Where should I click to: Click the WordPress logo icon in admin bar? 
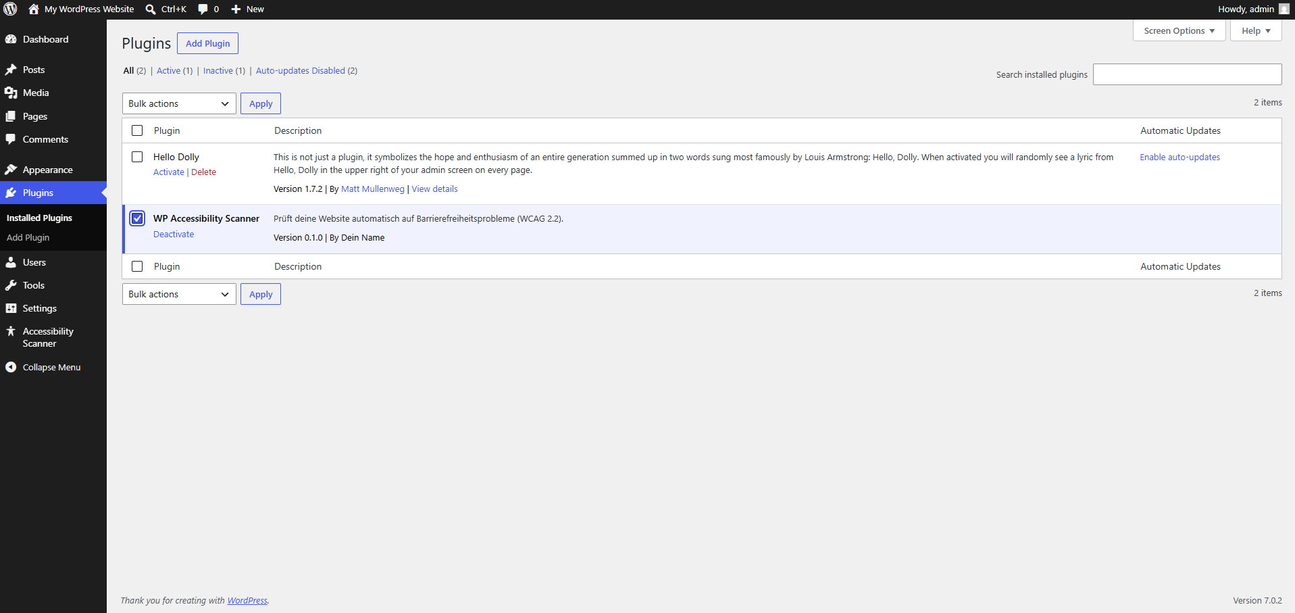10,9
